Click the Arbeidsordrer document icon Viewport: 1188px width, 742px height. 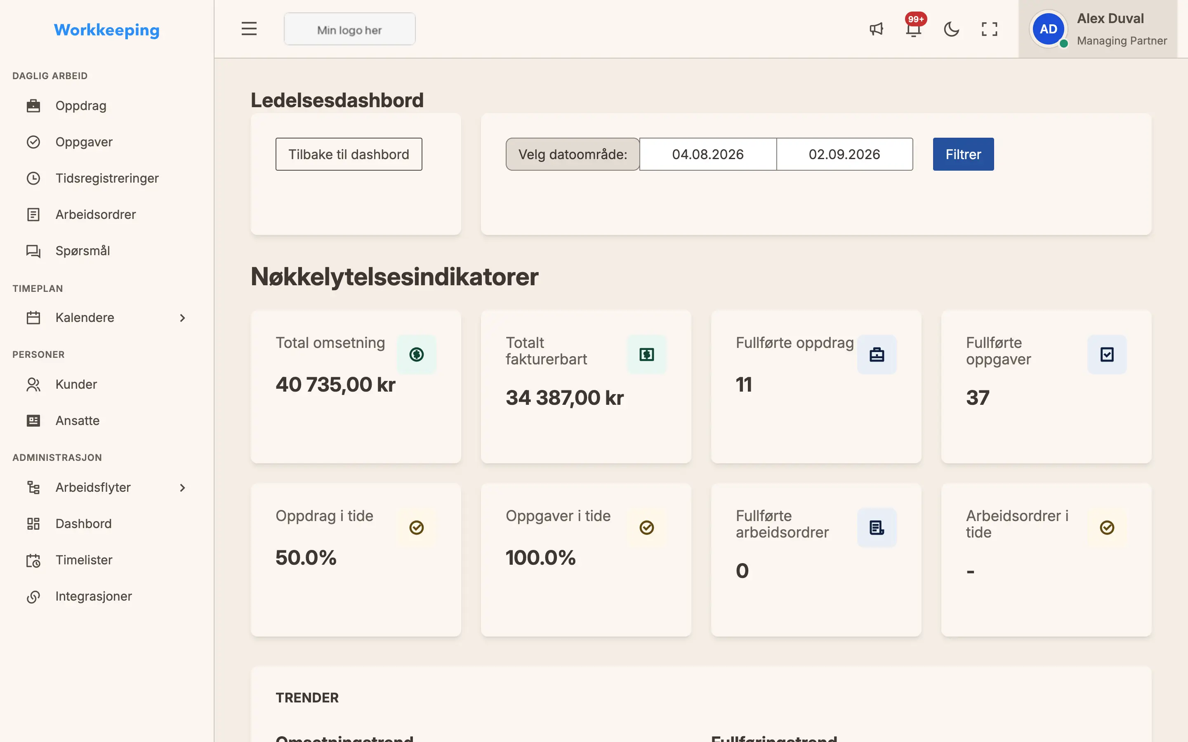[33, 214]
